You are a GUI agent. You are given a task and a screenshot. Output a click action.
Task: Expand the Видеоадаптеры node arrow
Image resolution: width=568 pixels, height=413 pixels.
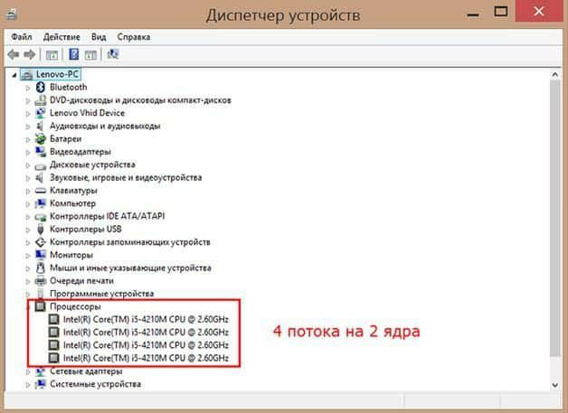coord(28,153)
